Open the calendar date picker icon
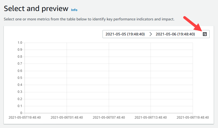 pyautogui.click(x=205, y=34)
